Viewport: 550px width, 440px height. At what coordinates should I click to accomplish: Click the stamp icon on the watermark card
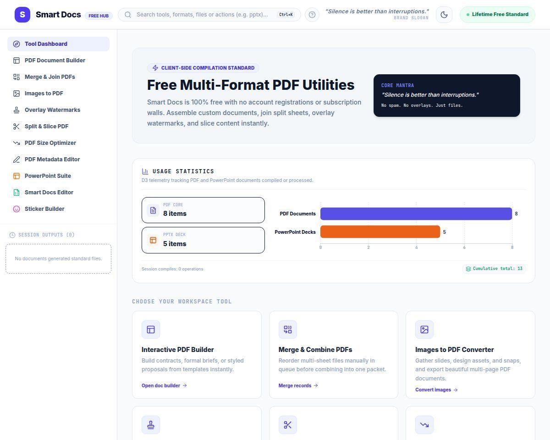(x=151, y=425)
